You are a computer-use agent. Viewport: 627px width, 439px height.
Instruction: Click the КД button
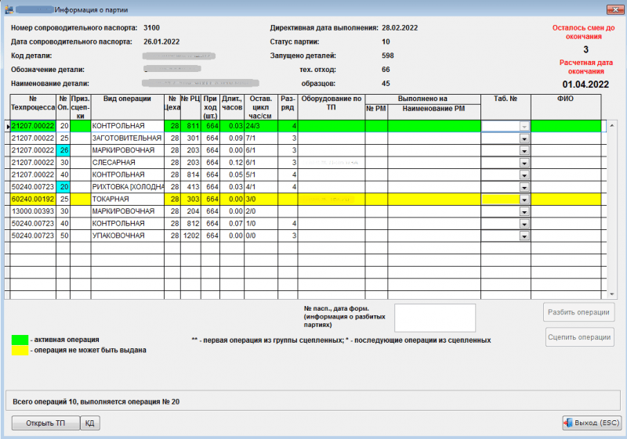(x=90, y=423)
